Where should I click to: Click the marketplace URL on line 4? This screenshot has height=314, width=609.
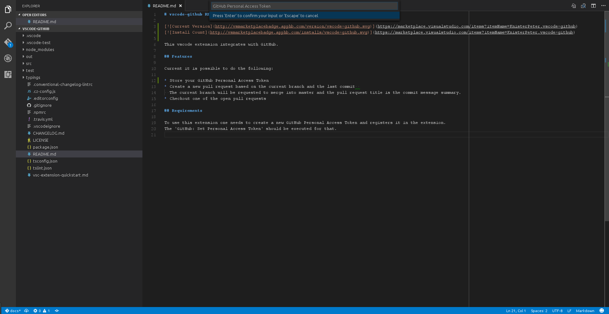coord(474,32)
